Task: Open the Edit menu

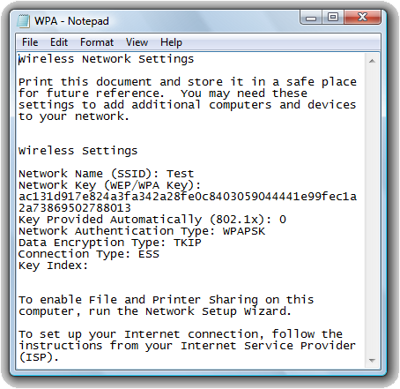Action: (x=59, y=42)
